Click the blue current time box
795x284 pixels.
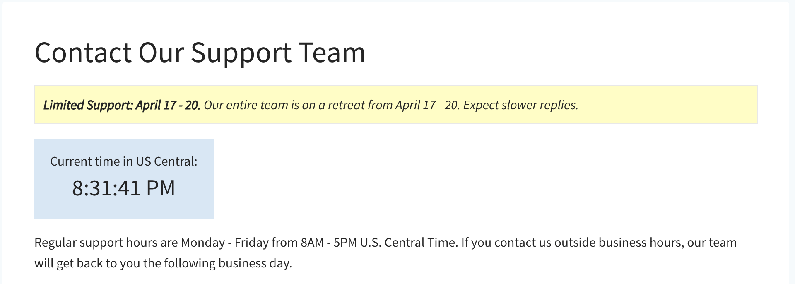pos(124,179)
